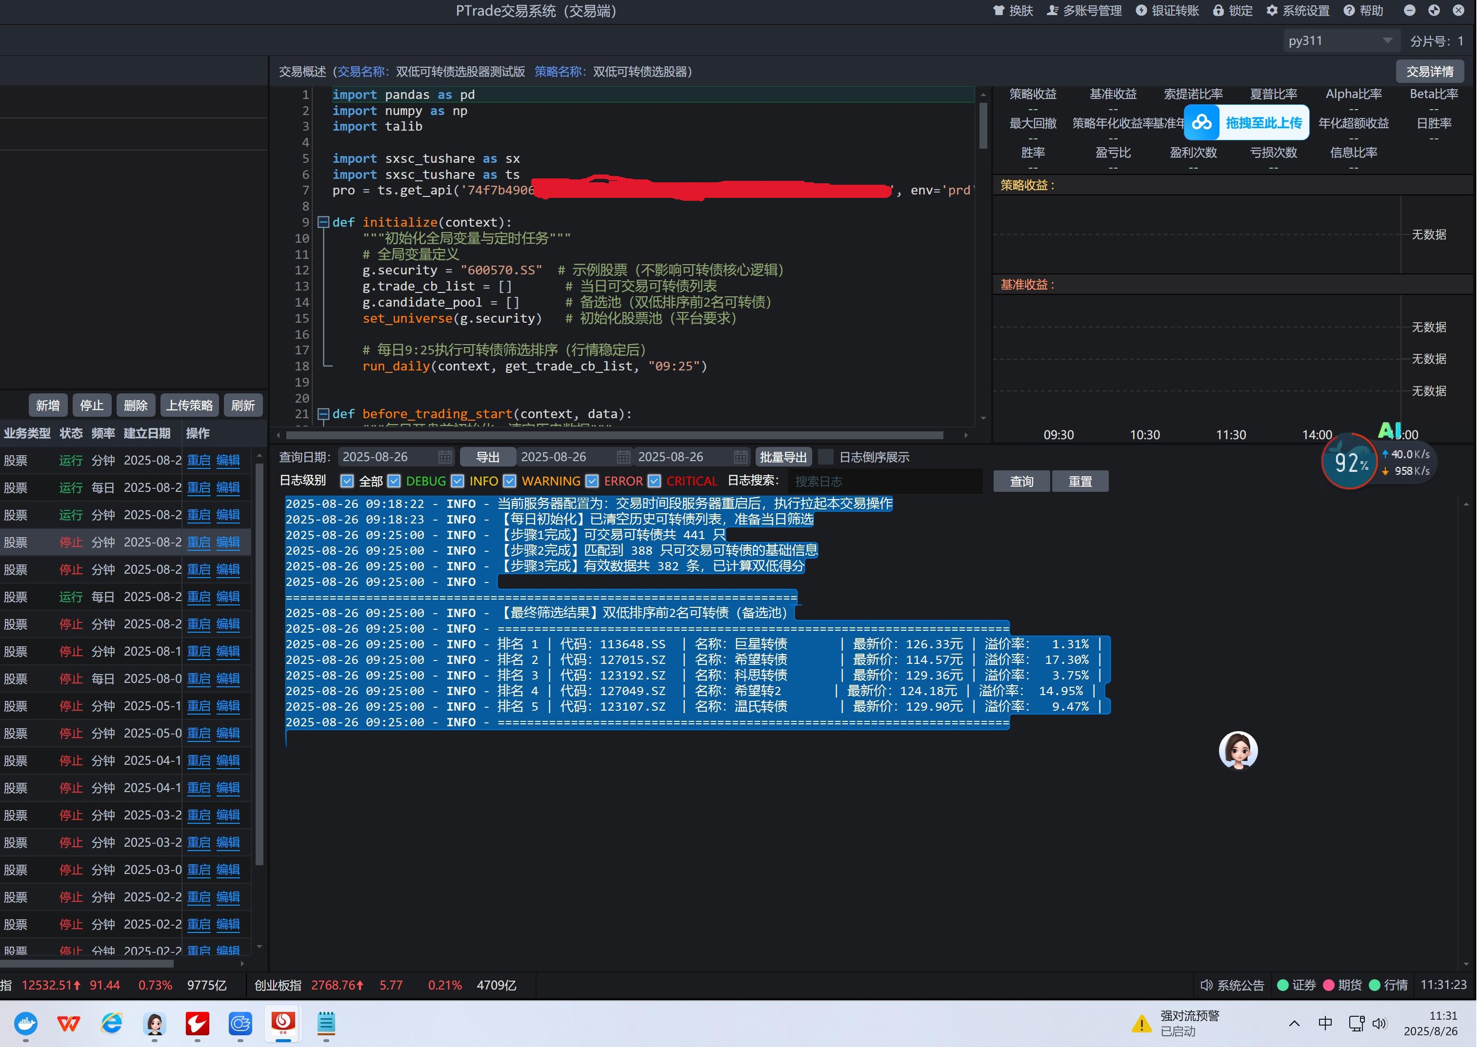The width and height of the screenshot is (1479, 1047).
Task: Toggle the WARNING log level checkbox
Action: pyautogui.click(x=510, y=481)
